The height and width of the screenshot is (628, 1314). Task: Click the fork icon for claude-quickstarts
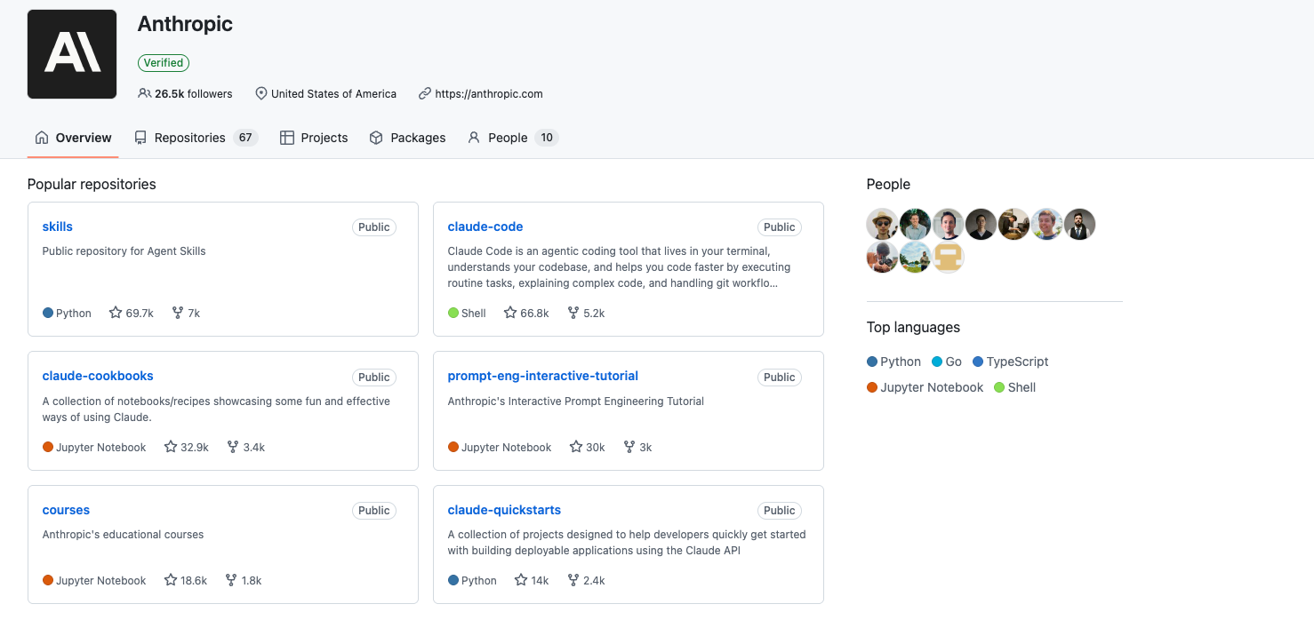[x=573, y=580]
